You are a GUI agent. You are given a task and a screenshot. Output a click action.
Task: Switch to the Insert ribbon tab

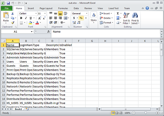point(31,8)
